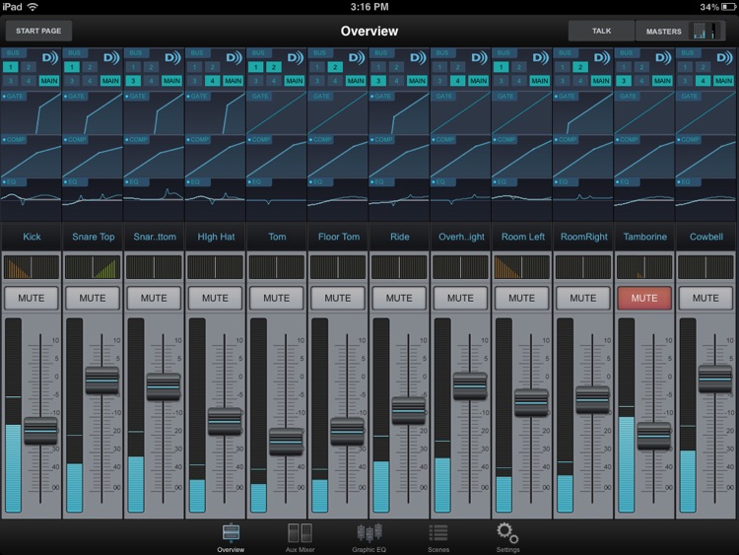Tap digital return icon on Room Left channel
Viewport: 739px width, 555px height.
click(x=540, y=57)
